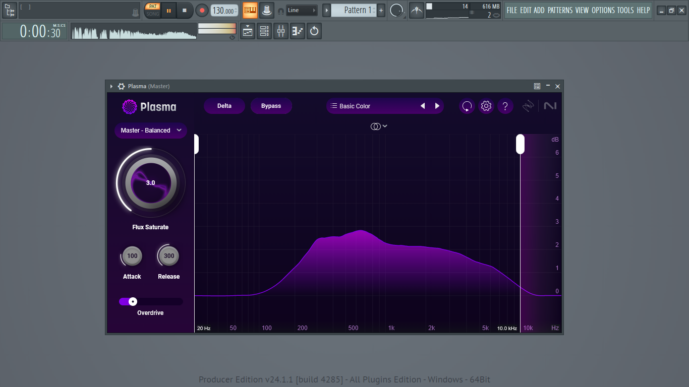Toggle Plasma Bypass
Viewport: 689px width, 387px height.
point(271,106)
